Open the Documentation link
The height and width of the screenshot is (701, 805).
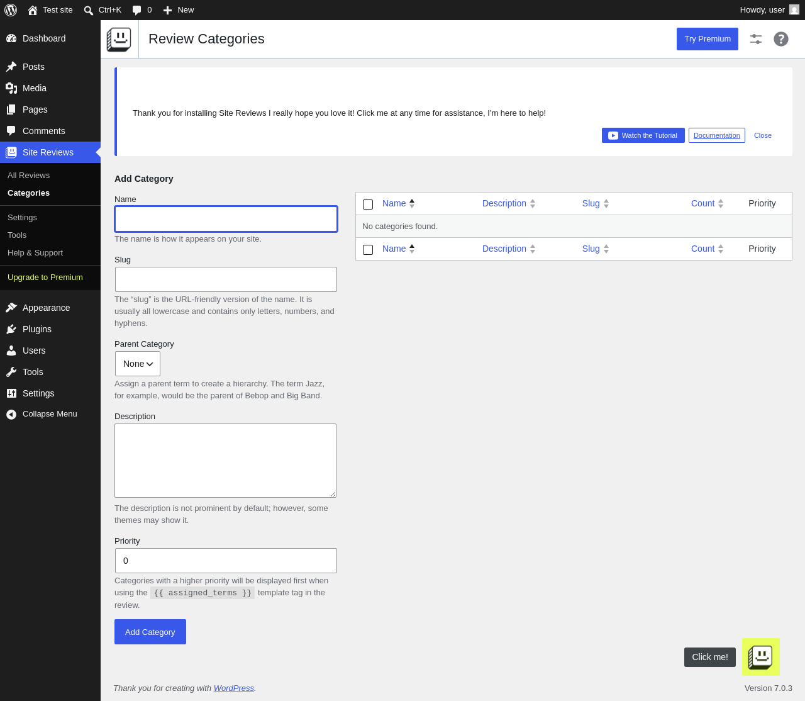717,135
